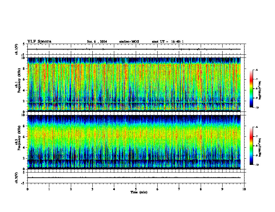275x212 pixels.
Task: Click the "-10" value on ch.2 colorbar
Action: pos(257,165)
